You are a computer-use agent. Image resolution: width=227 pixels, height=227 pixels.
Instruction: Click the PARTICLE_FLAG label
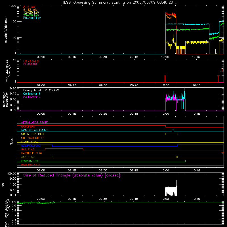32,153
